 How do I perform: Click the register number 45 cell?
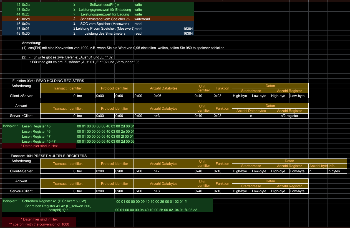pyautogui.click(x=18, y=19)
